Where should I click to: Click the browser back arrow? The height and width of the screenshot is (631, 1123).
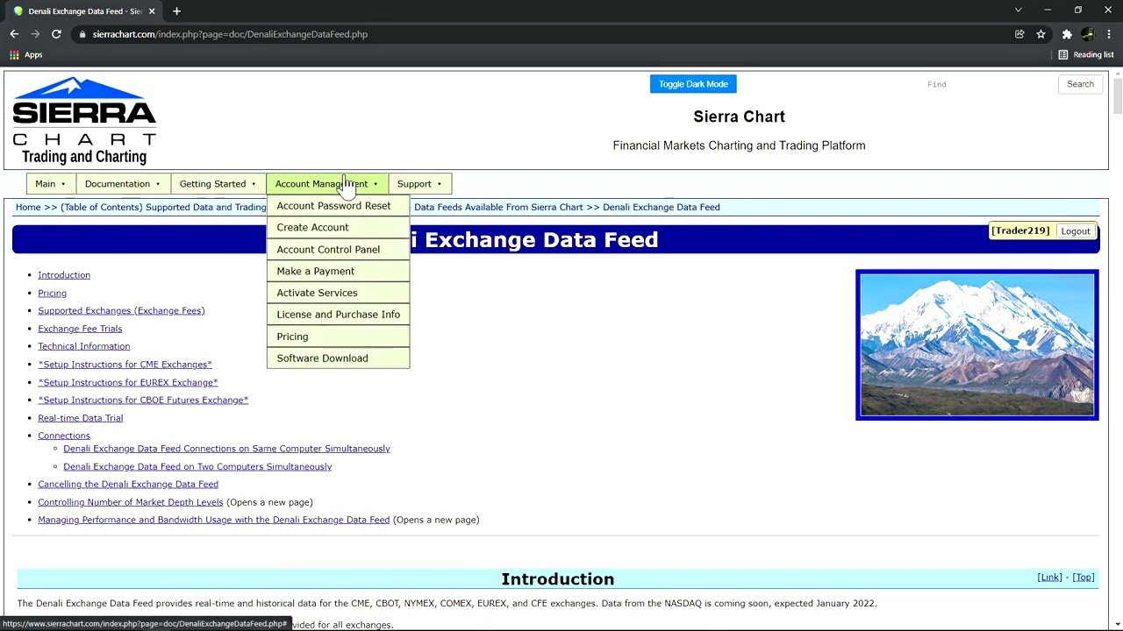14,34
